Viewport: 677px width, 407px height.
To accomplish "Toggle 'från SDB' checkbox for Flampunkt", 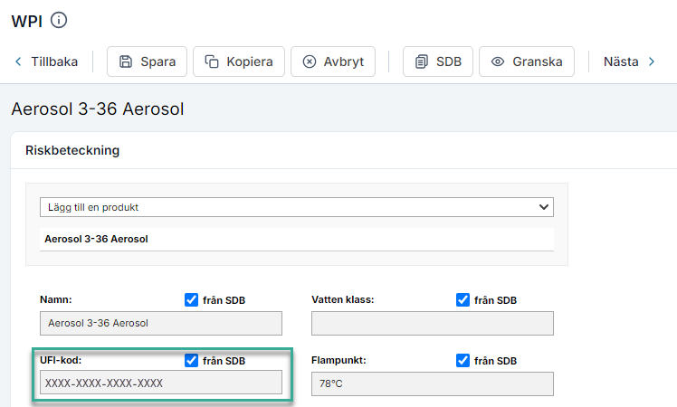I will pyautogui.click(x=462, y=360).
